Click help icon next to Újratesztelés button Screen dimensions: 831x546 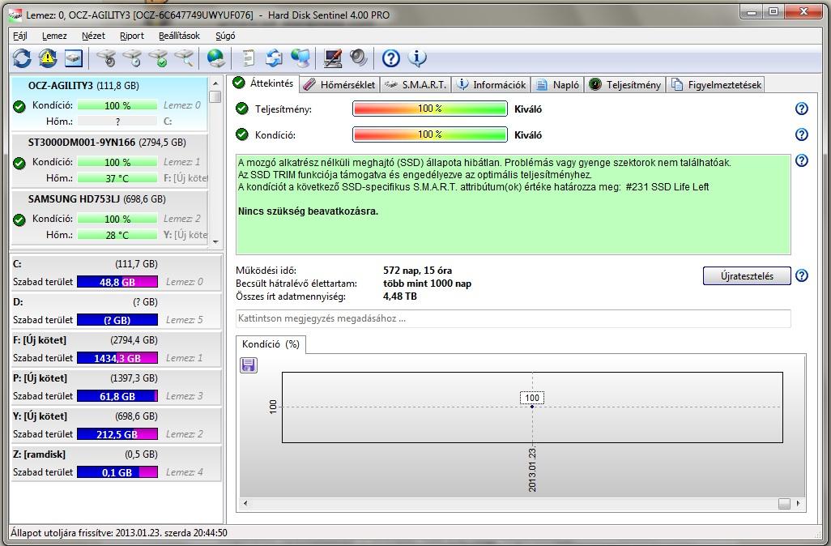coord(802,275)
